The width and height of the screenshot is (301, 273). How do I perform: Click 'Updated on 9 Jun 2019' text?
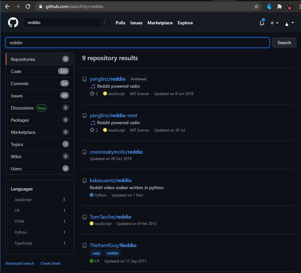pos(174,94)
